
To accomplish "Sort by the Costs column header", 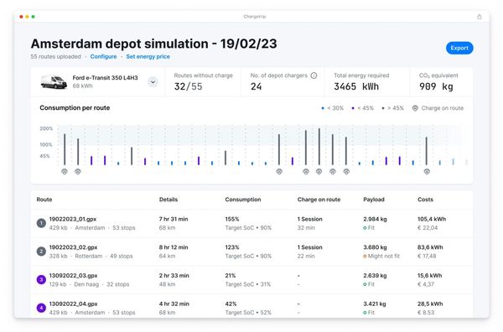I will [425, 200].
